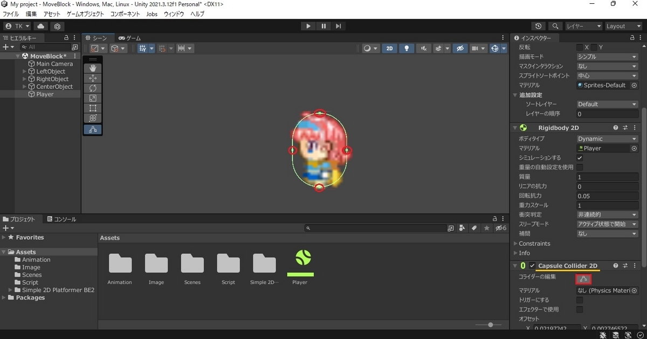The width and height of the screenshot is (647, 339).
Task: Search assets by label icon
Action: 474,228
